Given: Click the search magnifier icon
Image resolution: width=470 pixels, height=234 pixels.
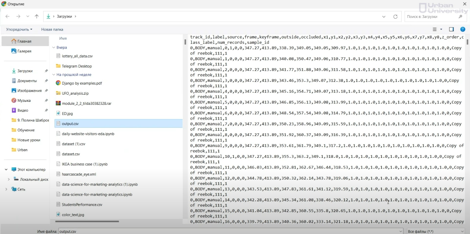Looking at the screenshot, I should tap(460, 17).
